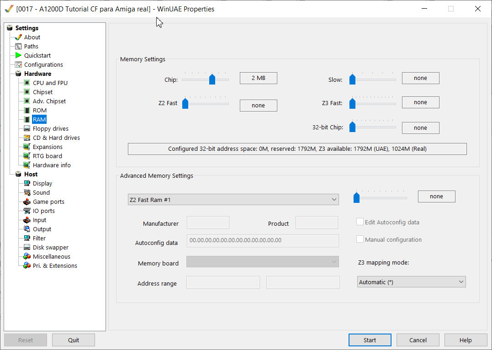Click the 32-bit Chip slider thumb
Viewport: 492px width, 350px height.
pos(352,127)
